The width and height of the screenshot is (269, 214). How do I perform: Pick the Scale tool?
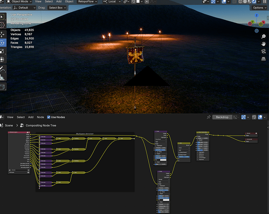pyautogui.click(x=3, y=51)
